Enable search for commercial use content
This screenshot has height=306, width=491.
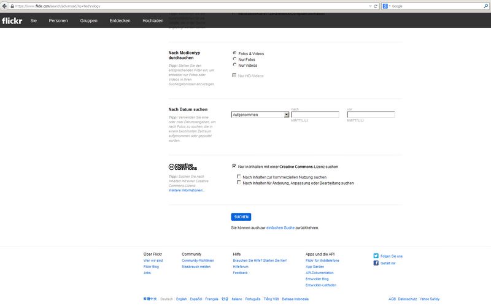coord(239,177)
